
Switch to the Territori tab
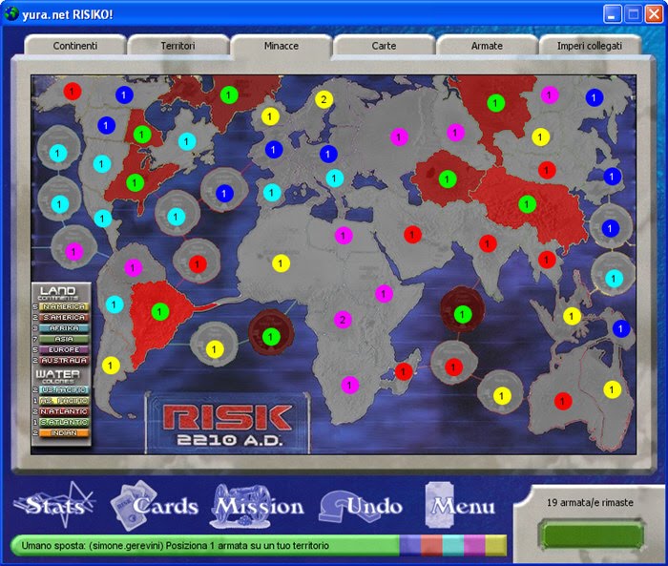177,46
